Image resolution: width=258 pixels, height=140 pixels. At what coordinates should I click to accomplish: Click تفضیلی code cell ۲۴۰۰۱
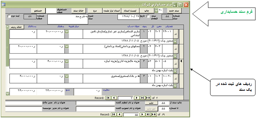pyautogui.click(x=167, y=34)
